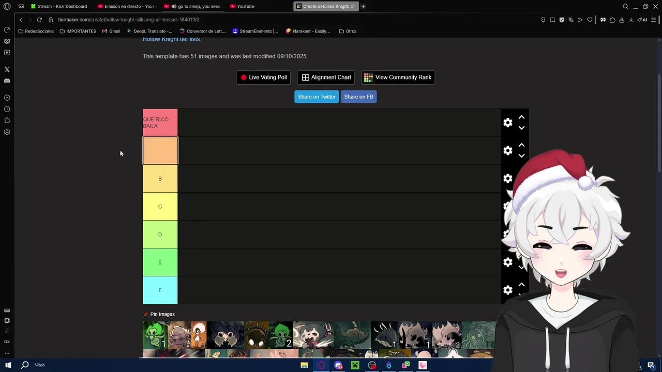Open GX Control icon at sidebar bottom
Viewport: 662px width, 372px height.
click(7, 342)
